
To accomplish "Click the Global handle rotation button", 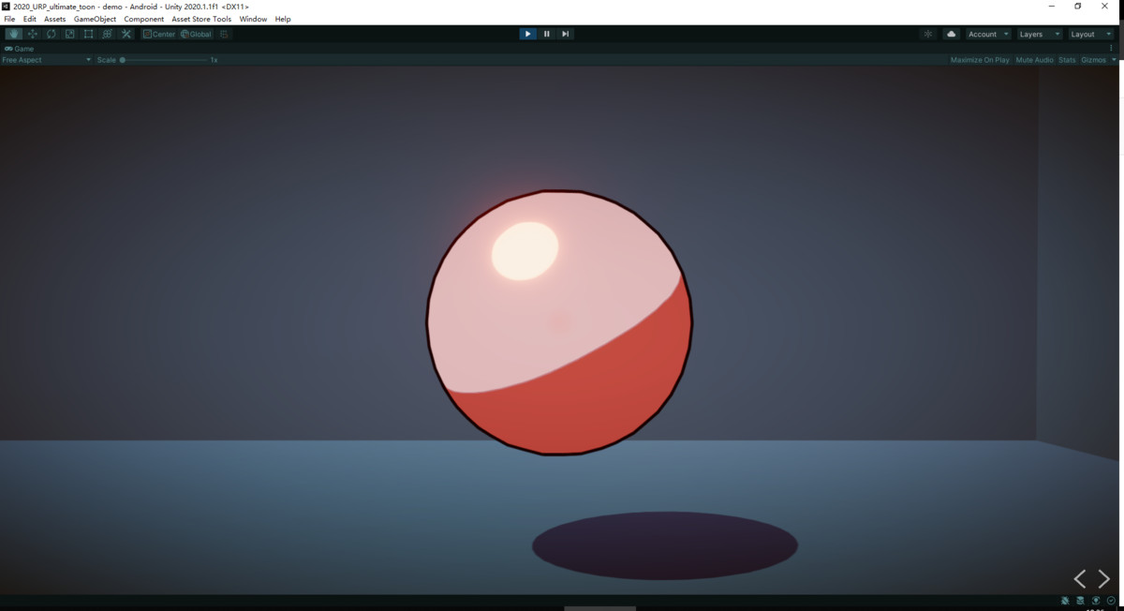I will [x=197, y=34].
